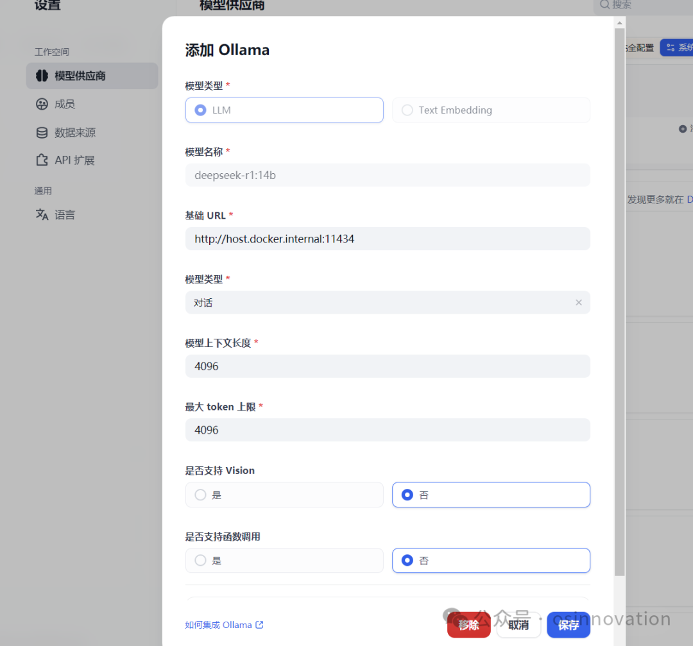This screenshot has width=693, height=646.
Task: Open 语言 in the settings sidebar
Action: coord(55,215)
